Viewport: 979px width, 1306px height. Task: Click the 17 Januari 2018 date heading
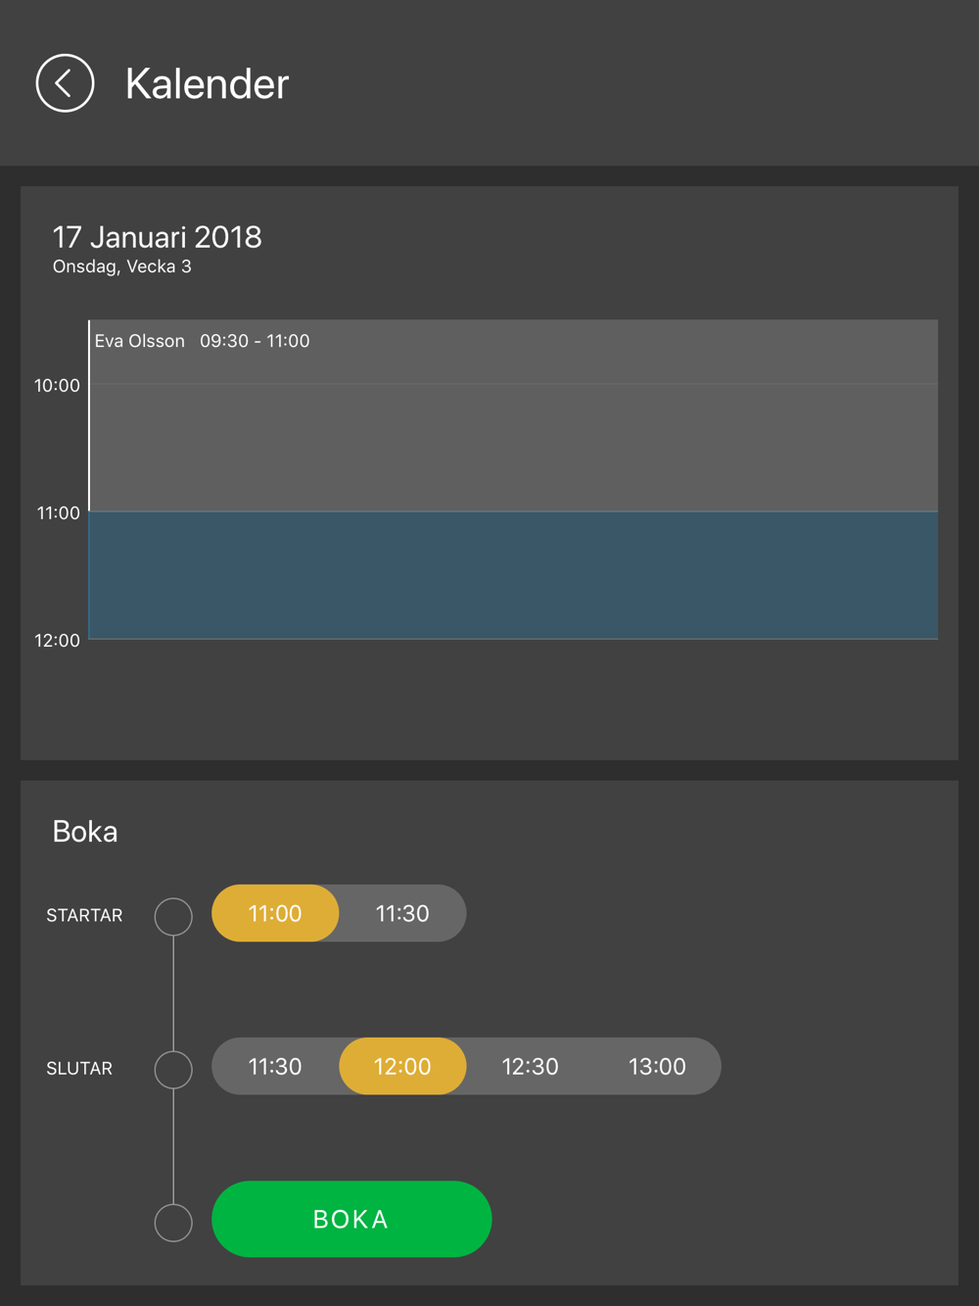[x=157, y=237]
